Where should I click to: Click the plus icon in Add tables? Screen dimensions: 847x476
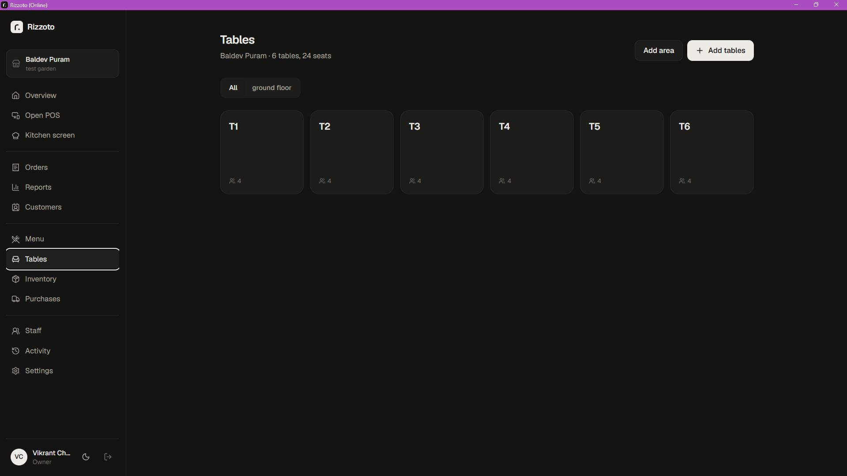click(700, 51)
